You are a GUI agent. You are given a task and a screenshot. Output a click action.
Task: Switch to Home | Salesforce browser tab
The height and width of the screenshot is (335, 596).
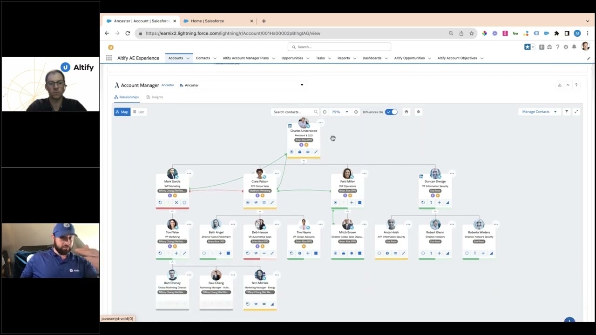208,21
